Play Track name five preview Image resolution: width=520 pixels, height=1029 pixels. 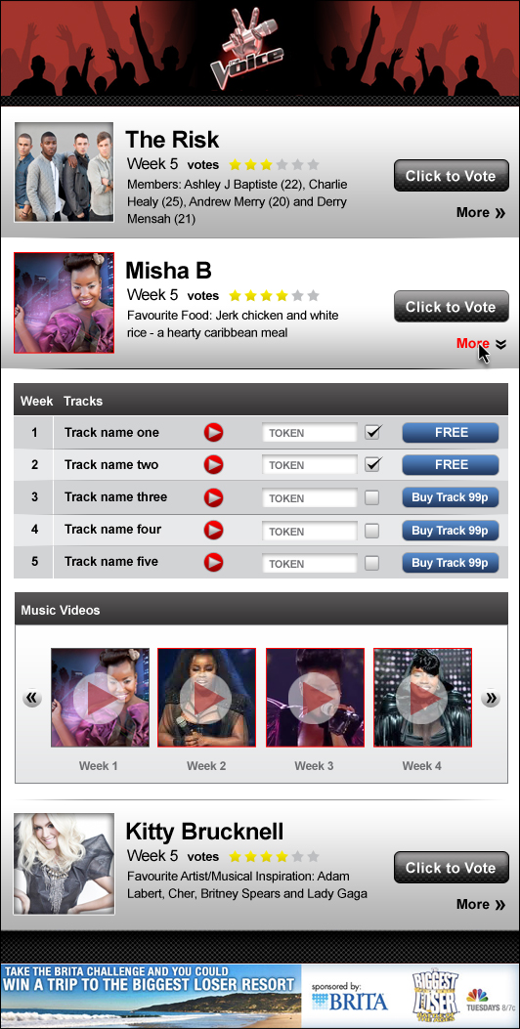coord(213,563)
